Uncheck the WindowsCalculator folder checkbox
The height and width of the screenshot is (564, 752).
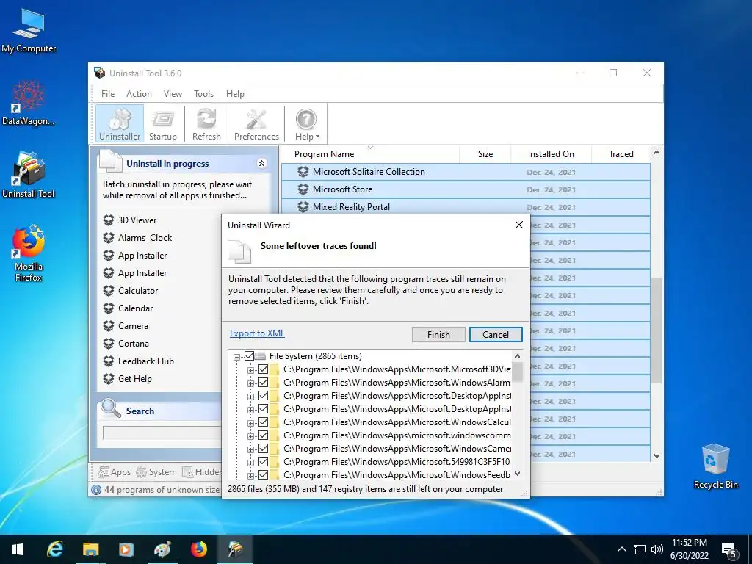pos(264,422)
